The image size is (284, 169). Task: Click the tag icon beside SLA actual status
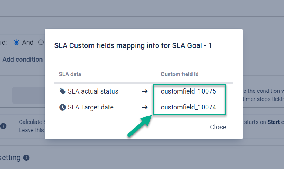(x=62, y=91)
